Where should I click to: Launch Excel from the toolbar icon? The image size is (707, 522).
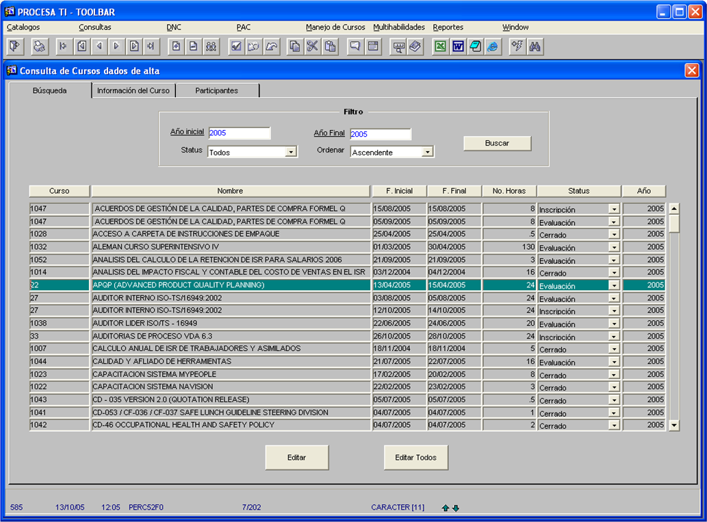click(440, 47)
